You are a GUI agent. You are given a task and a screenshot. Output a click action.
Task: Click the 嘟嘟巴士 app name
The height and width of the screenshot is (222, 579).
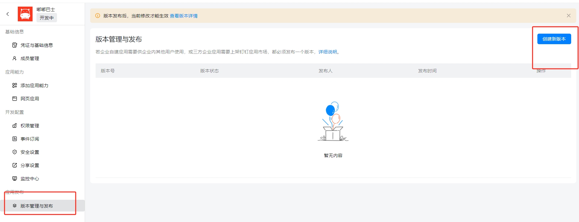[46, 10]
